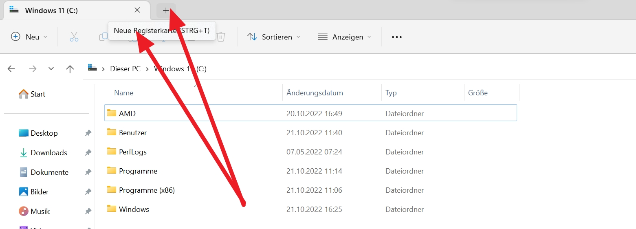636x229 pixels.
Task: Click the AMD folder icon
Action: pos(112,113)
